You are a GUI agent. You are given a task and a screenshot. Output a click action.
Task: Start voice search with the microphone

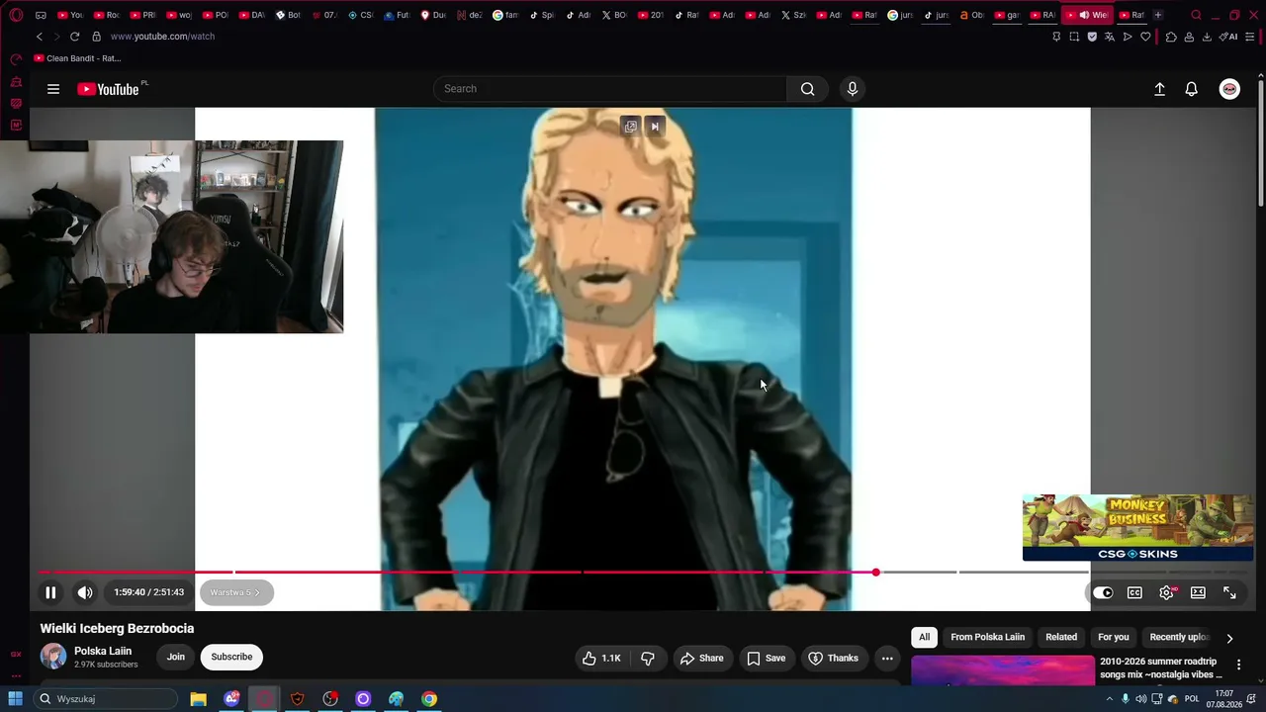(853, 89)
